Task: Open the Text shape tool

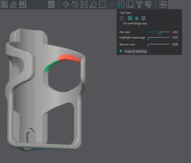Action: (x=139, y=4)
